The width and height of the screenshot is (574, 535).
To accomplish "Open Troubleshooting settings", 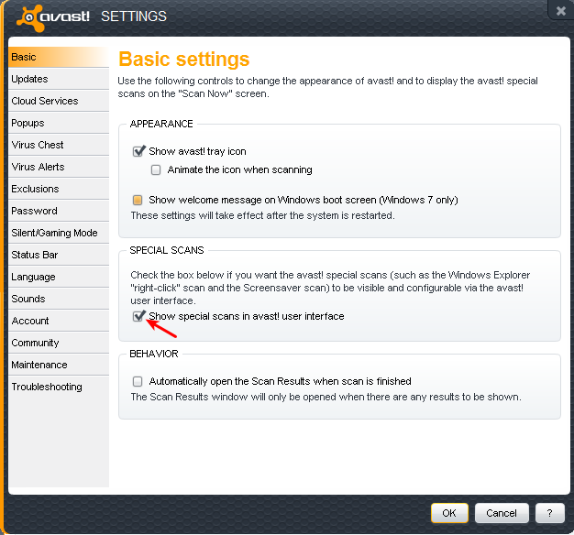I will (x=59, y=387).
